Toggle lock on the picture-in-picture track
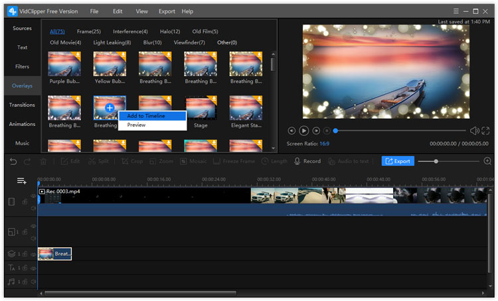The width and height of the screenshot is (498, 301). click(x=25, y=232)
